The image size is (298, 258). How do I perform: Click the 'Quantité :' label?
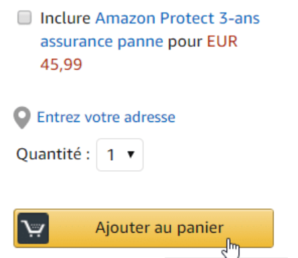[53, 154]
